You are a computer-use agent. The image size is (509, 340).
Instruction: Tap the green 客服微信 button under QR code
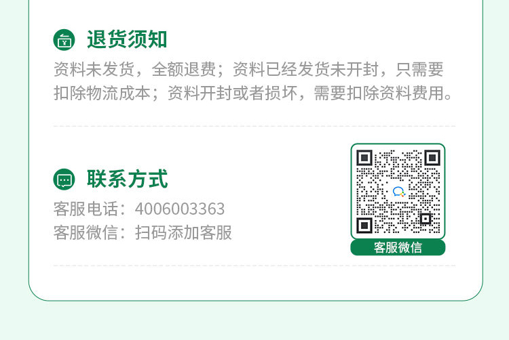[398, 248]
